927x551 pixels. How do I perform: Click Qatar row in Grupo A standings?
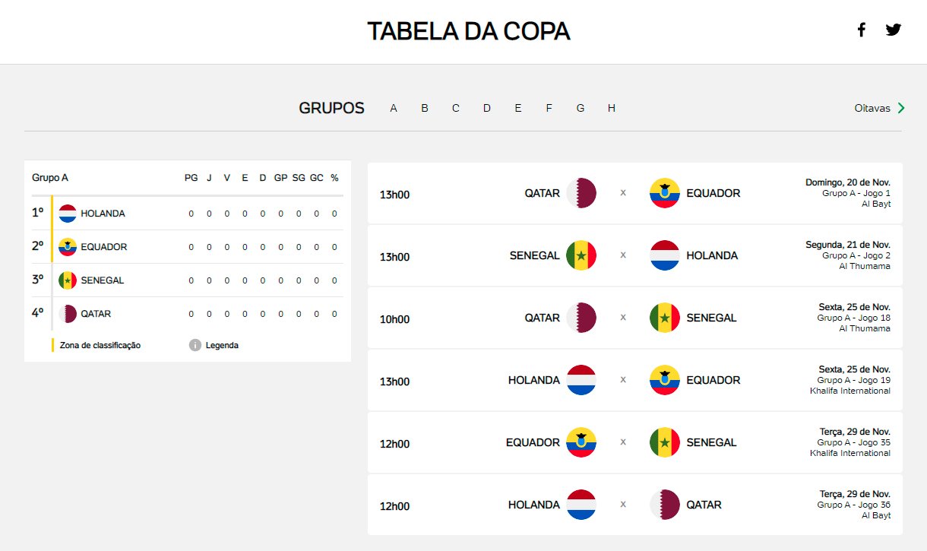pyautogui.click(x=188, y=314)
